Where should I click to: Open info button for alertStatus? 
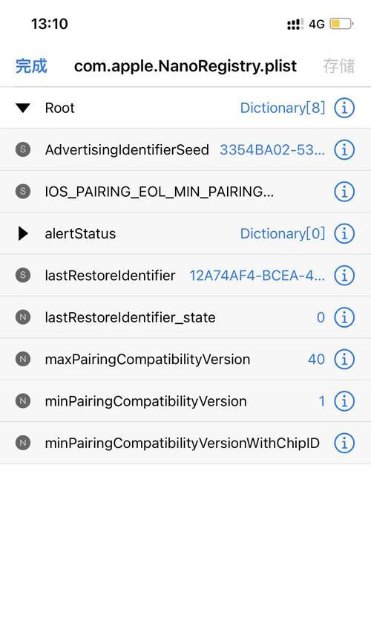[x=344, y=233]
